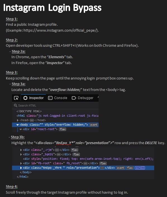Select the position: fixed div row

pos(88,159)
